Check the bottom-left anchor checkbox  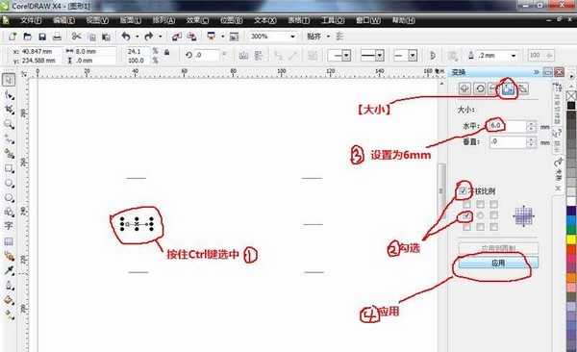point(466,227)
